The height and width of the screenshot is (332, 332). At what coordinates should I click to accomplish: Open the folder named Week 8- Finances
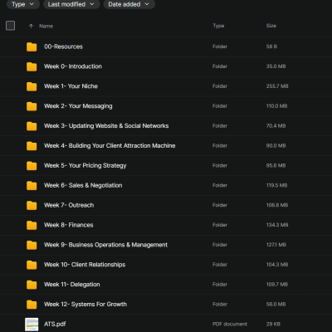[x=69, y=225]
